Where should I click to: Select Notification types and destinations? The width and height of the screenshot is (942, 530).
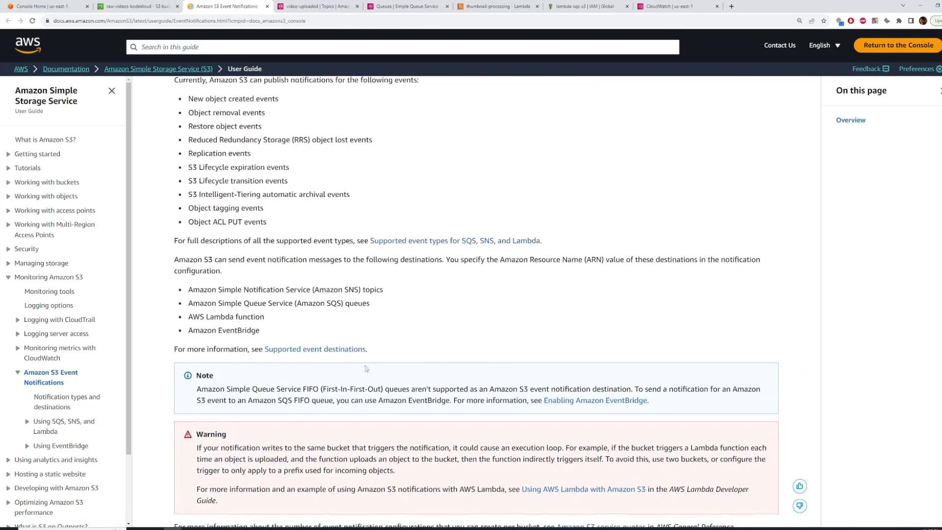67,402
